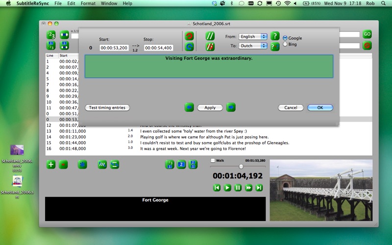Adjust the video position slider knob

(241, 167)
